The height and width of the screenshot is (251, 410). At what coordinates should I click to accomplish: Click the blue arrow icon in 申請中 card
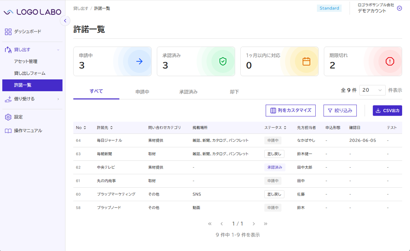[x=139, y=61]
